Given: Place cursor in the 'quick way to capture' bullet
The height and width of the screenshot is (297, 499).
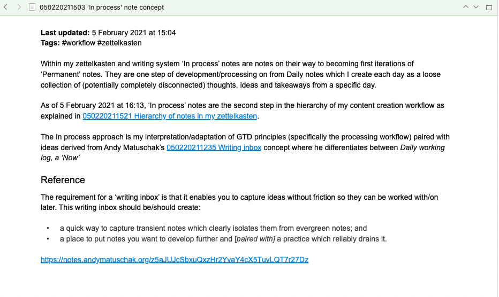Looking at the screenshot, I should 213,229.
